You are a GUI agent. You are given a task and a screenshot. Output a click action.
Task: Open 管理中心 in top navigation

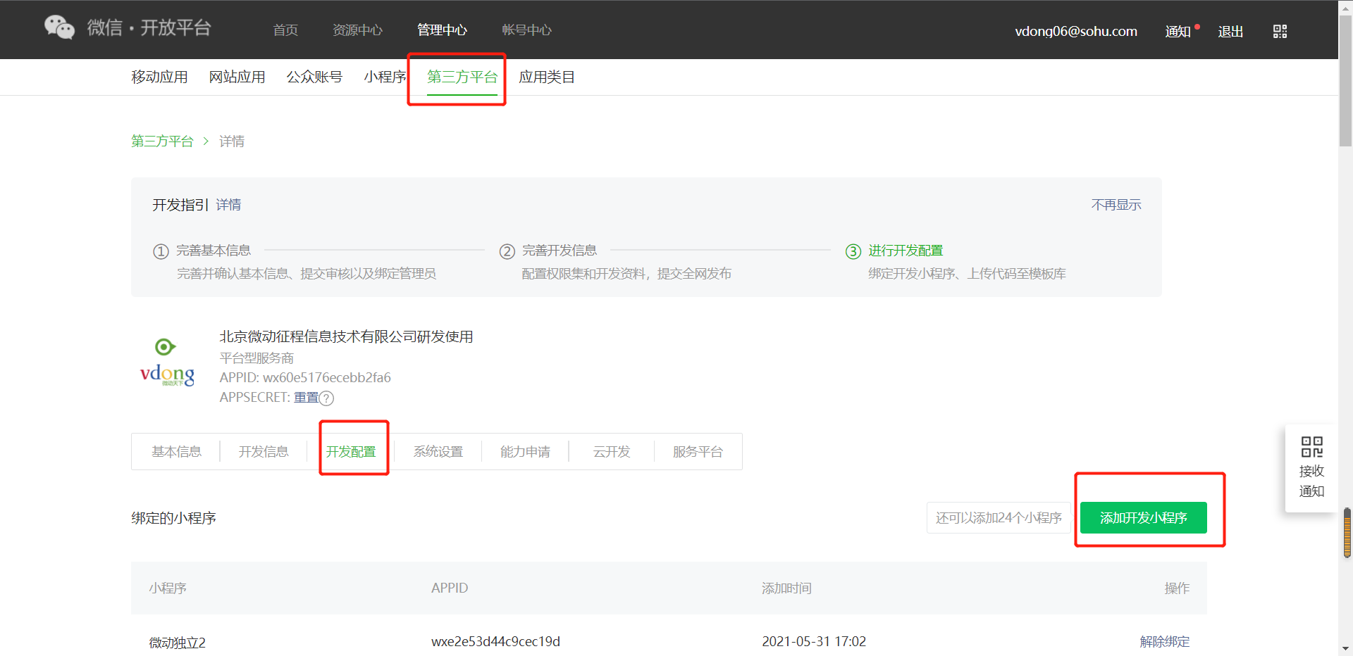point(442,30)
